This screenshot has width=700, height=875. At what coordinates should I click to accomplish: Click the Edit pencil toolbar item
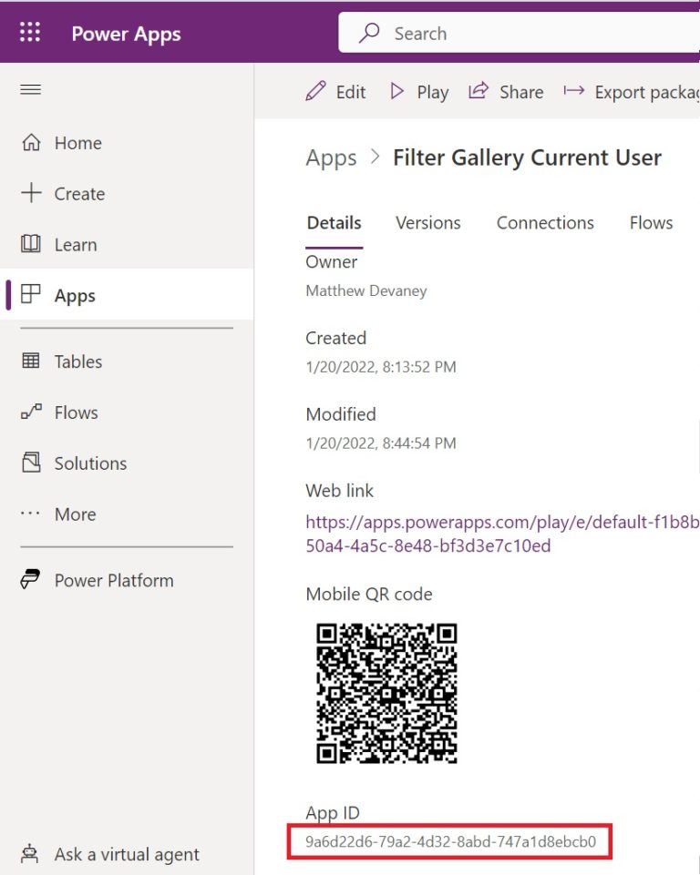[x=335, y=91]
